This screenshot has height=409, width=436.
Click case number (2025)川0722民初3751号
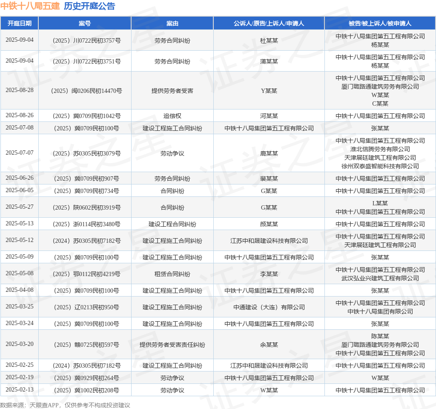[x=86, y=61]
